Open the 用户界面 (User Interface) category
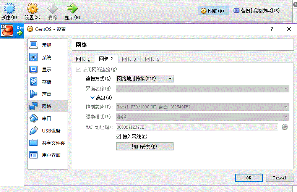This screenshot has height=192, width=297. click(47, 155)
